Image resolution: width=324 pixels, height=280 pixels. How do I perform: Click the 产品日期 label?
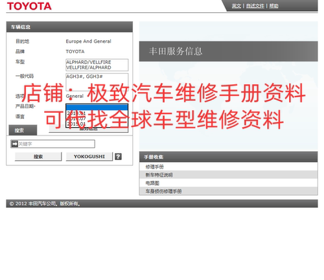25,106
